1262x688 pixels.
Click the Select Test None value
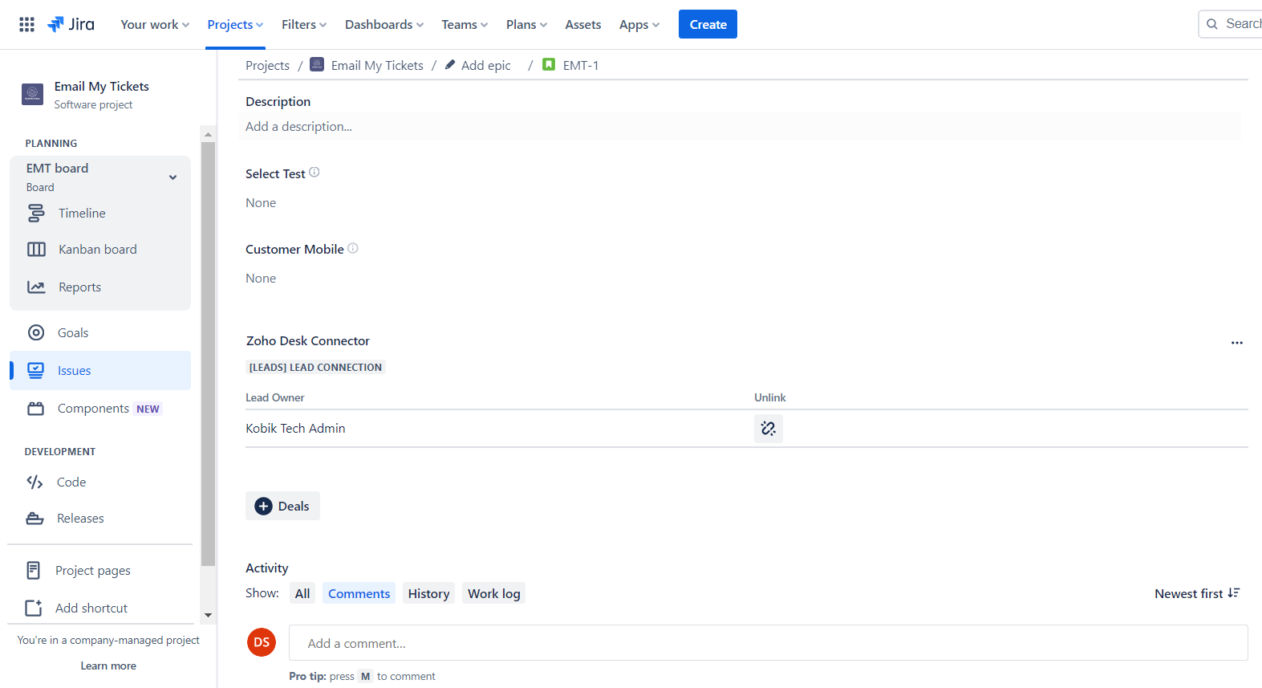pos(261,202)
